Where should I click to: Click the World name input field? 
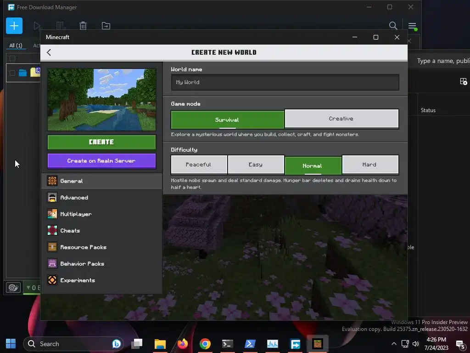(285, 82)
